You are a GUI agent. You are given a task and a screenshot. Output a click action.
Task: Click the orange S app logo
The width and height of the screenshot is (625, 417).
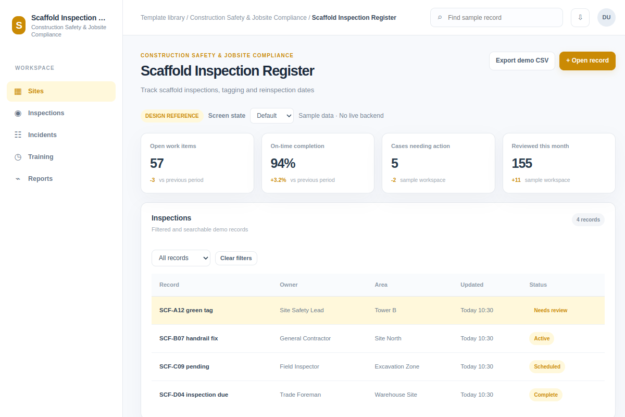[x=19, y=25]
